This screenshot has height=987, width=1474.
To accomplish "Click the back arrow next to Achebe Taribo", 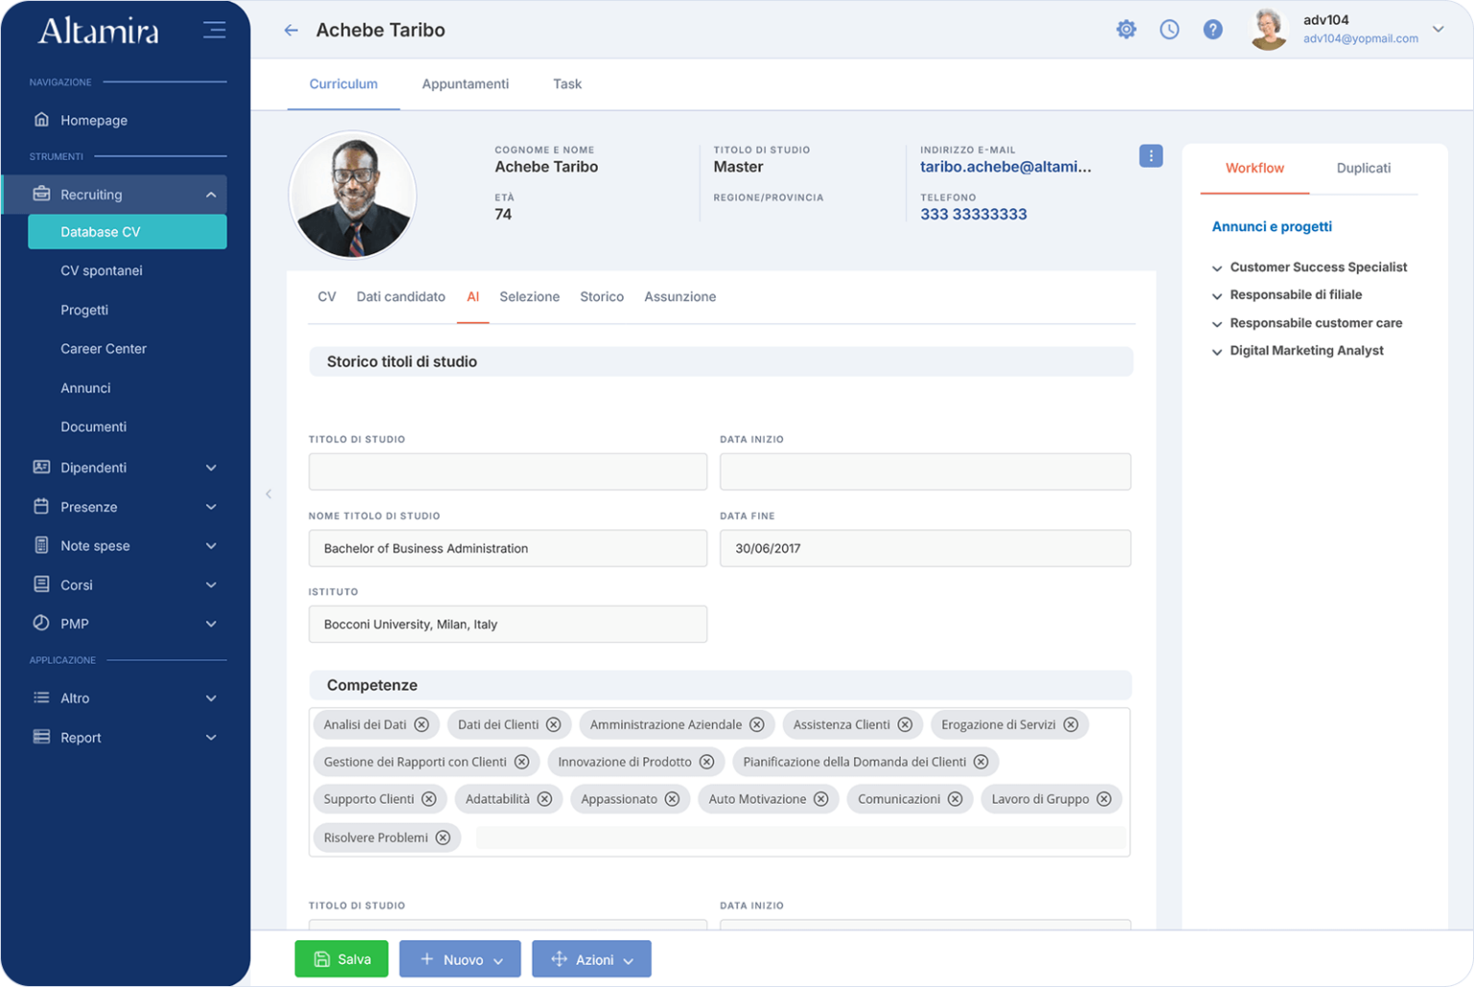I will coord(291,31).
